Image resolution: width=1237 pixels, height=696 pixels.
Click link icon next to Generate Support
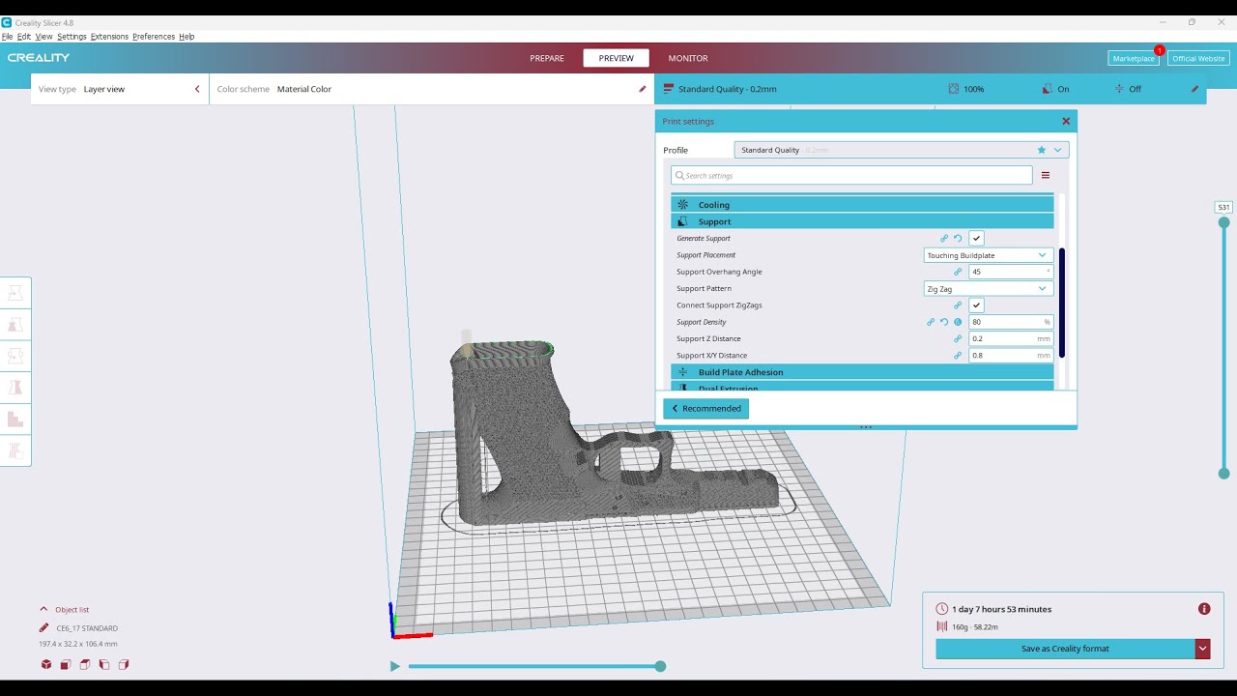[x=944, y=239]
